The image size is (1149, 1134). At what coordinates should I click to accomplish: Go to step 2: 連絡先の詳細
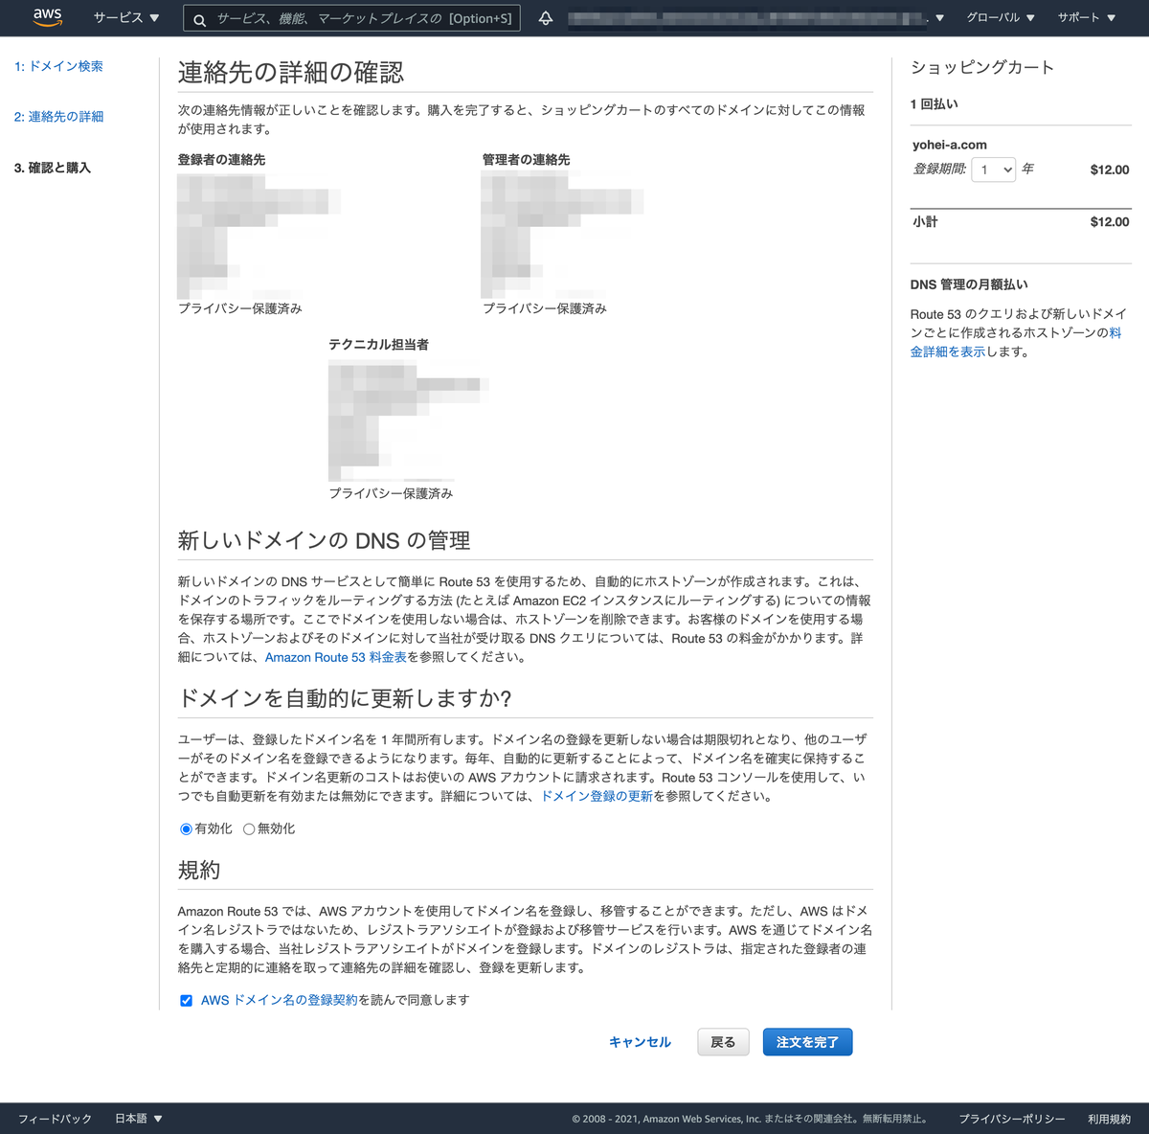pyautogui.click(x=58, y=117)
